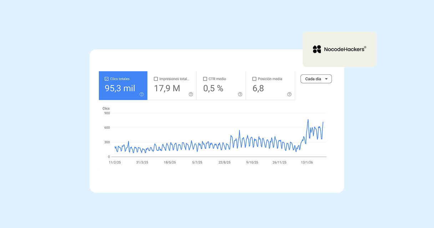Click the 0,5 % CTR value
This screenshot has width=434, height=228.
tap(213, 89)
